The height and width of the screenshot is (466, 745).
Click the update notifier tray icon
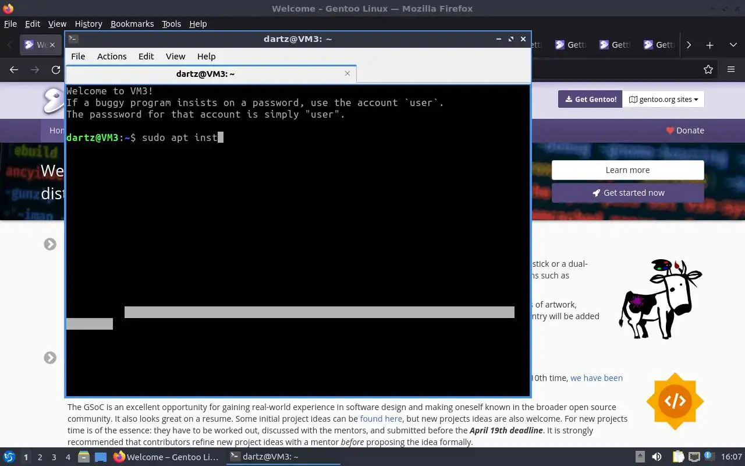click(x=710, y=457)
